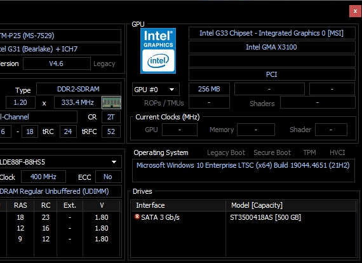Click the memory module icon
This screenshot has width=362, height=263.
(x=111, y=102)
